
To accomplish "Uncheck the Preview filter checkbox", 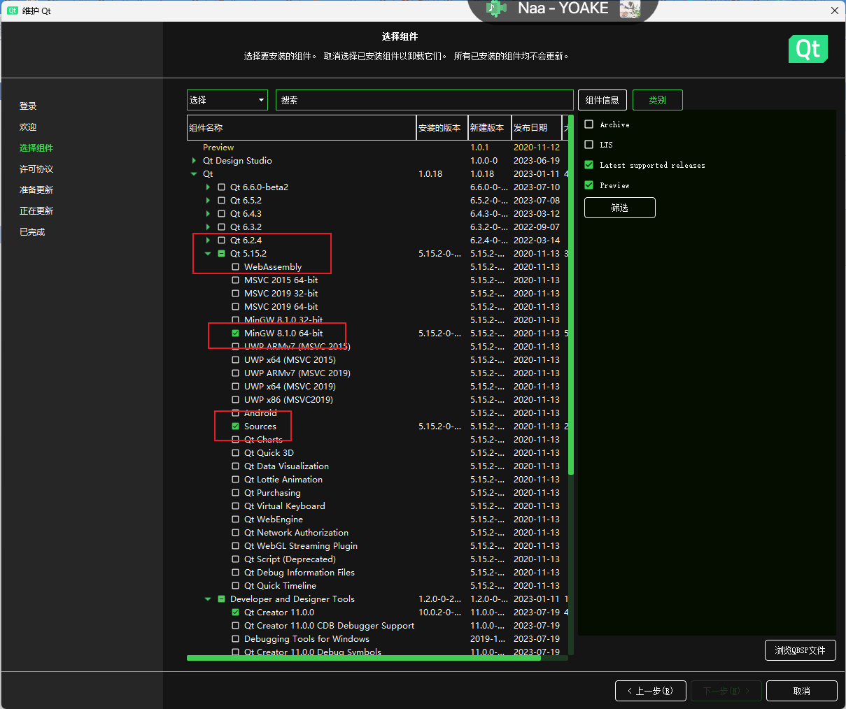I will coord(589,185).
